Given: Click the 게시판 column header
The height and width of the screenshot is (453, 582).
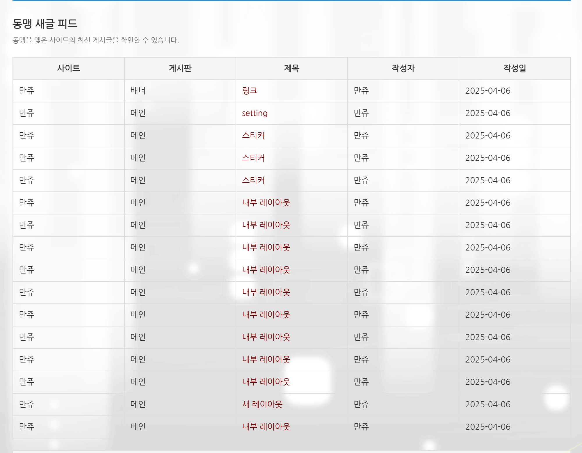Looking at the screenshot, I should coord(180,68).
